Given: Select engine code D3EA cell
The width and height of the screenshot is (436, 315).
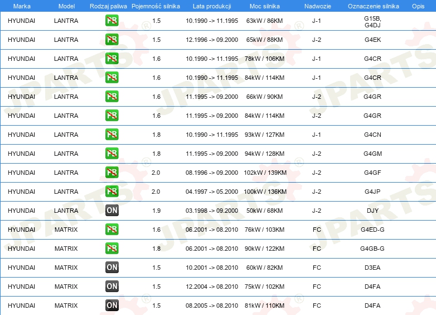Looking at the screenshot, I should 372,268.
